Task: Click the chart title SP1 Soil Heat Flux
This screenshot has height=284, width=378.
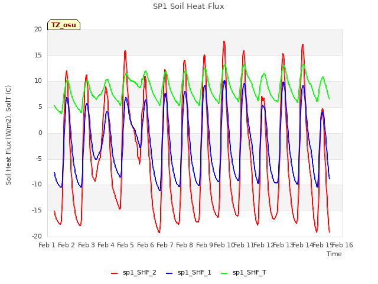Action: coord(188,7)
